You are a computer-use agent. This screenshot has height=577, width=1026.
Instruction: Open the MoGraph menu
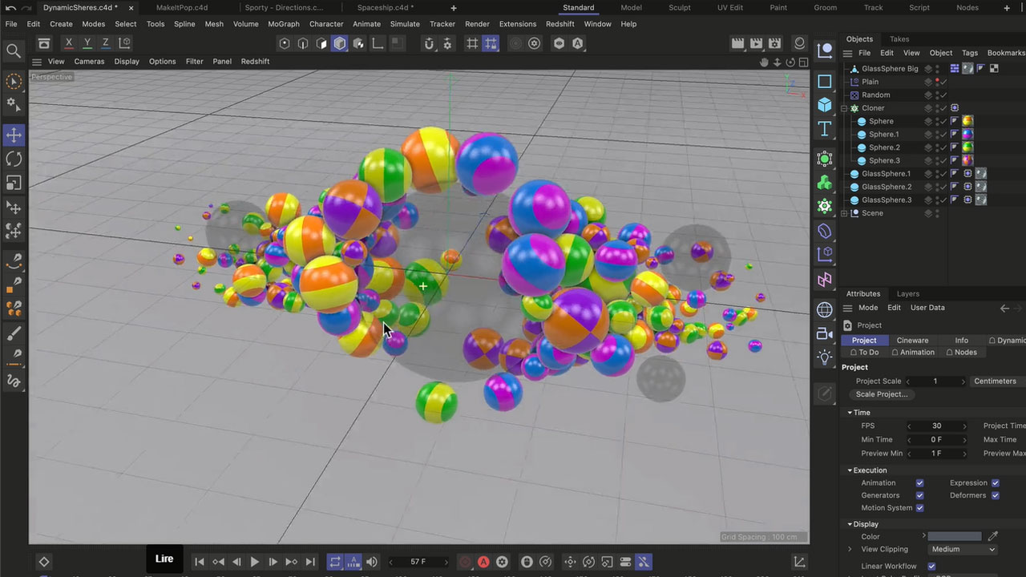click(283, 24)
